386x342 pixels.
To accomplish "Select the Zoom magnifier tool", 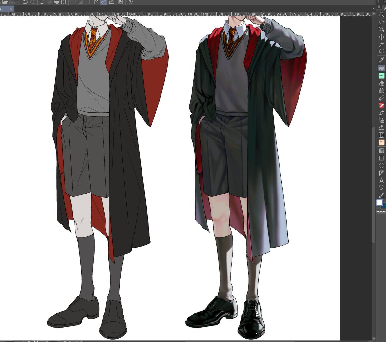I will 381,14.
